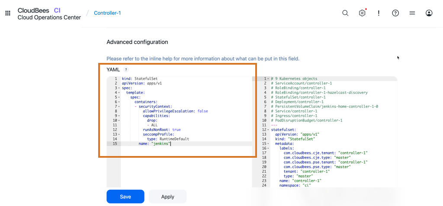Collapse the drop fold arrow on line 10

point(119,120)
